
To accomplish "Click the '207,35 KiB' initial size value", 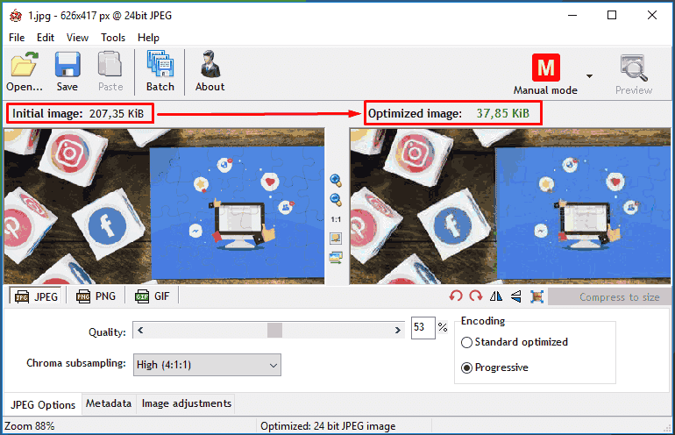I will coord(117,114).
